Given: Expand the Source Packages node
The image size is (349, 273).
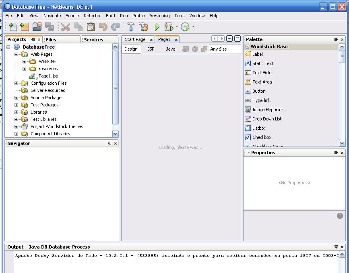Looking at the screenshot, I should (x=16, y=98).
